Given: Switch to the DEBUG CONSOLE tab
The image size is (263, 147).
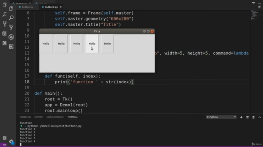Looking at the screenshot, I should [x=55, y=117].
